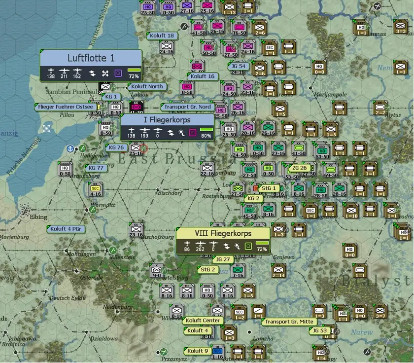The width and height of the screenshot is (414, 363).
Task: Click the Flieger Fuehrer Ostsee label
Action: pos(66,107)
